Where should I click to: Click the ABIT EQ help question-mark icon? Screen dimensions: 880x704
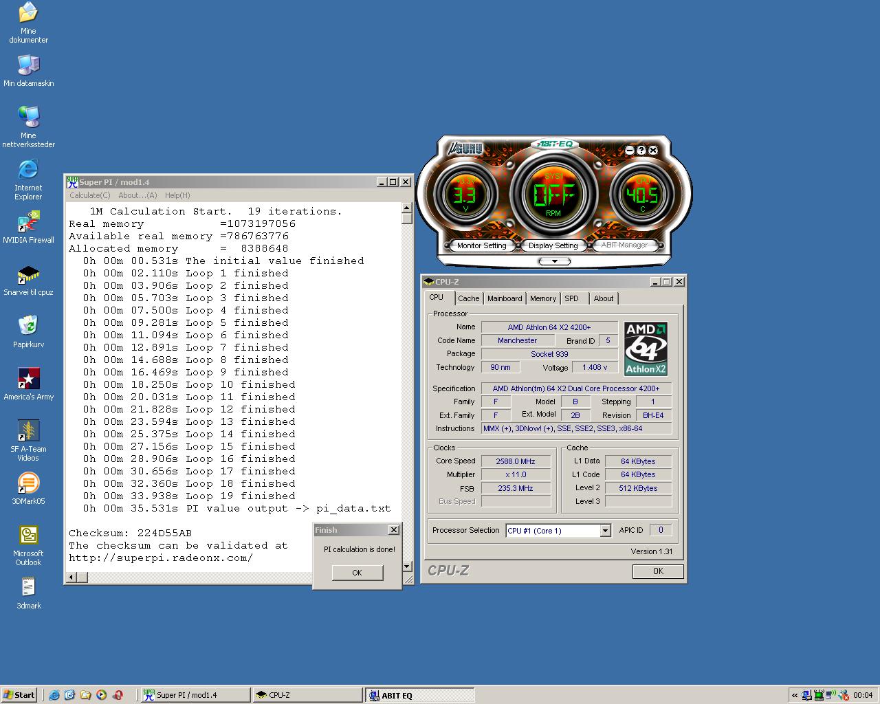pyautogui.click(x=641, y=150)
